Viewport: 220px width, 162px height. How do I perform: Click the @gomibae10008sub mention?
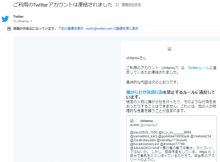174,136
